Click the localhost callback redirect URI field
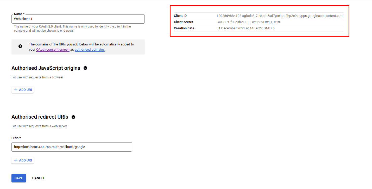 pyautogui.click(x=72, y=147)
